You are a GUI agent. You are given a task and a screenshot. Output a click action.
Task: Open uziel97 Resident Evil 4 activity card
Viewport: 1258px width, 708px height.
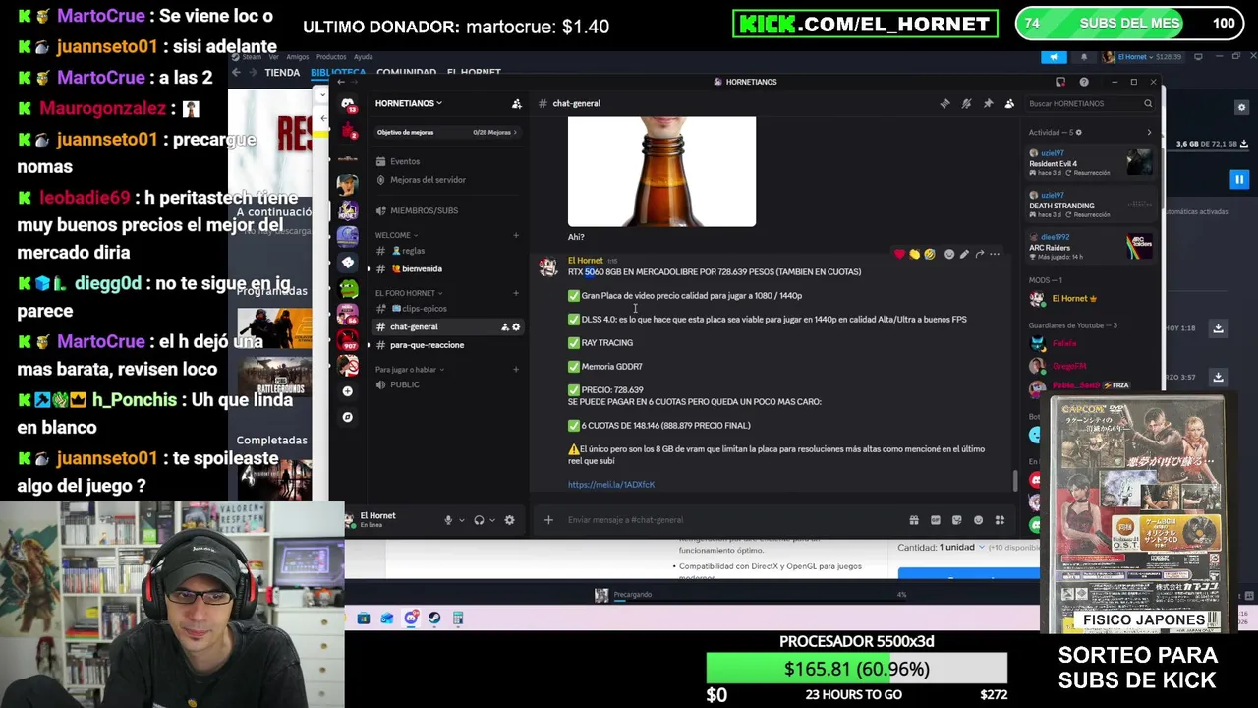coord(1091,163)
